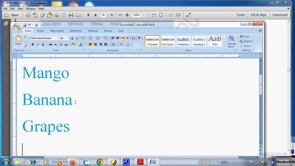Open the Tools pane in Adobe Reader

tap(241, 15)
